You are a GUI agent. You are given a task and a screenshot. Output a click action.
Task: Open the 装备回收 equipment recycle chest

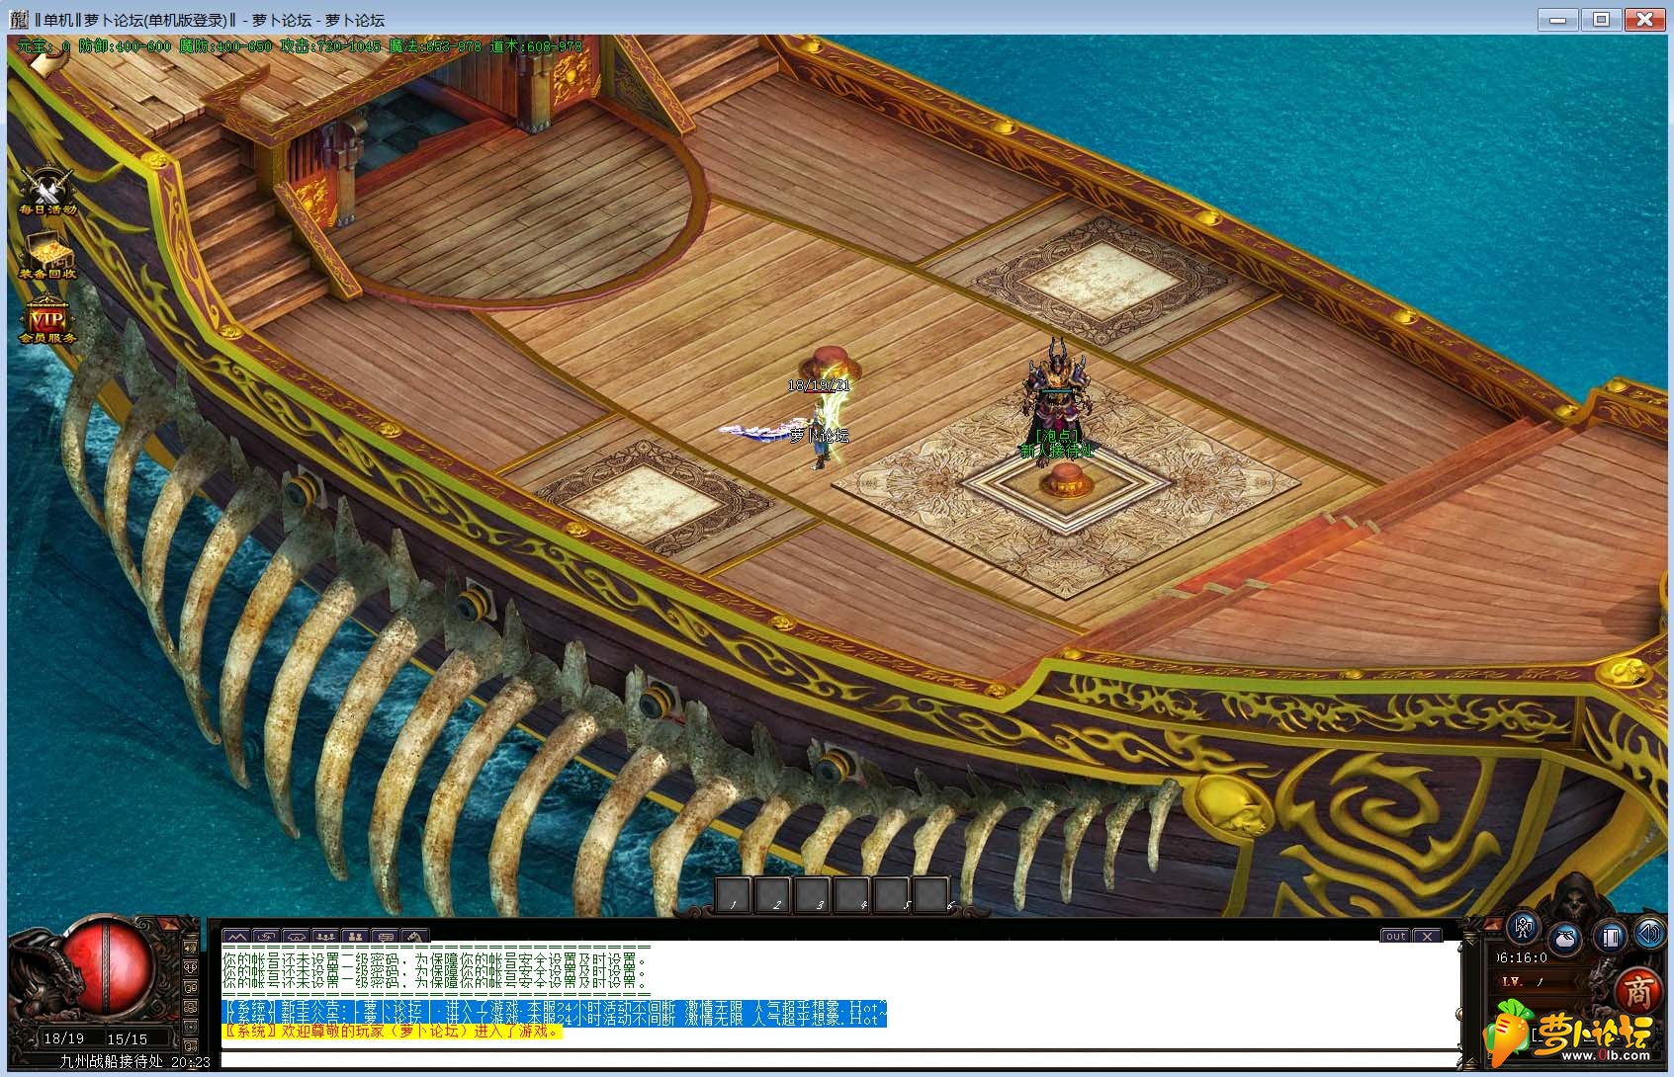point(46,256)
